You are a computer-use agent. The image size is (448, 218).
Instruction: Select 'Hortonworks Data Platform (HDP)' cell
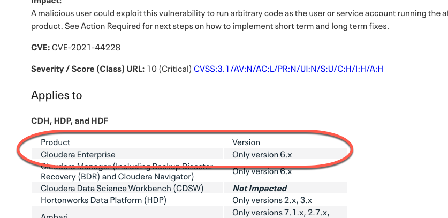pos(127,200)
